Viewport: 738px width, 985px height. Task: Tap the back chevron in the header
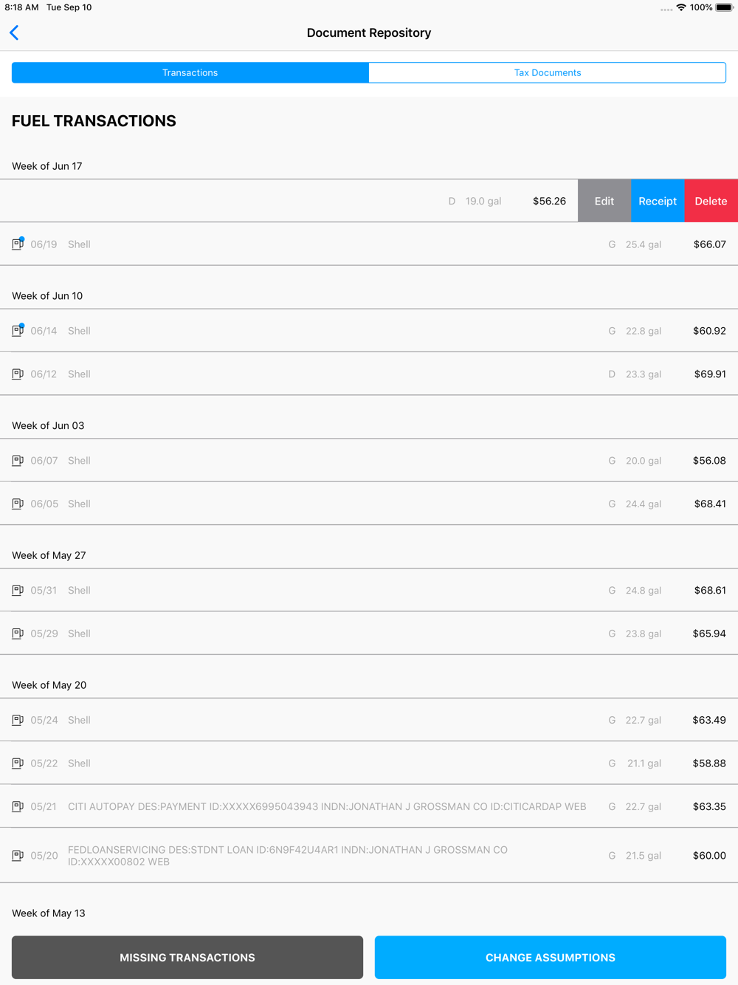click(x=14, y=32)
